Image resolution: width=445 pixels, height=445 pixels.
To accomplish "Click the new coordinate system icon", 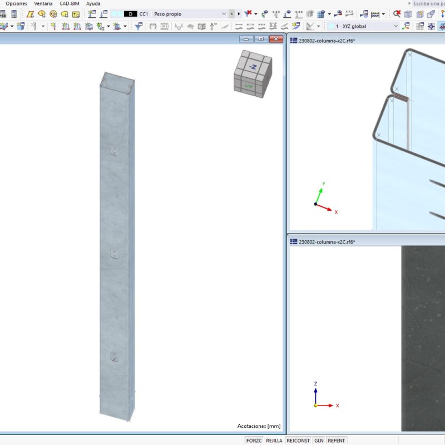I will point(406,26).
